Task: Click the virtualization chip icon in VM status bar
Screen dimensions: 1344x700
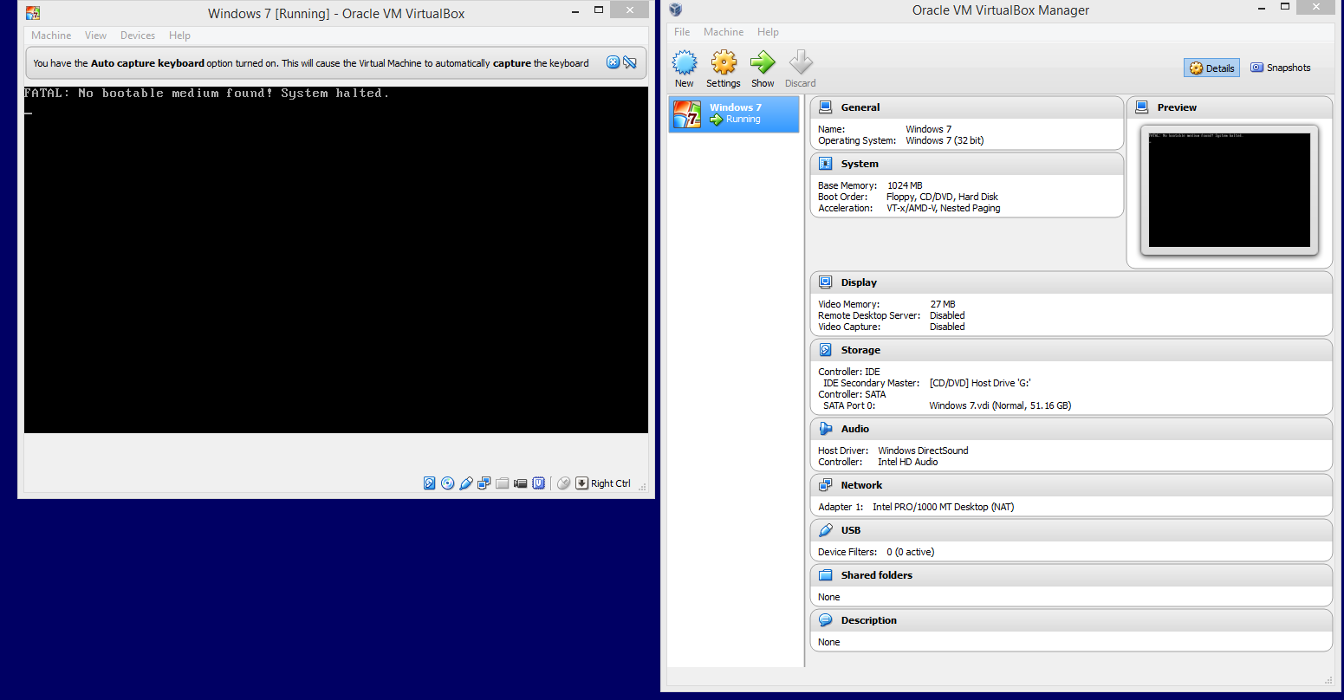Action: tap(539, 483)
